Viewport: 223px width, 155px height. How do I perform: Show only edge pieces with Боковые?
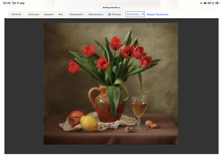coord(34,15)
